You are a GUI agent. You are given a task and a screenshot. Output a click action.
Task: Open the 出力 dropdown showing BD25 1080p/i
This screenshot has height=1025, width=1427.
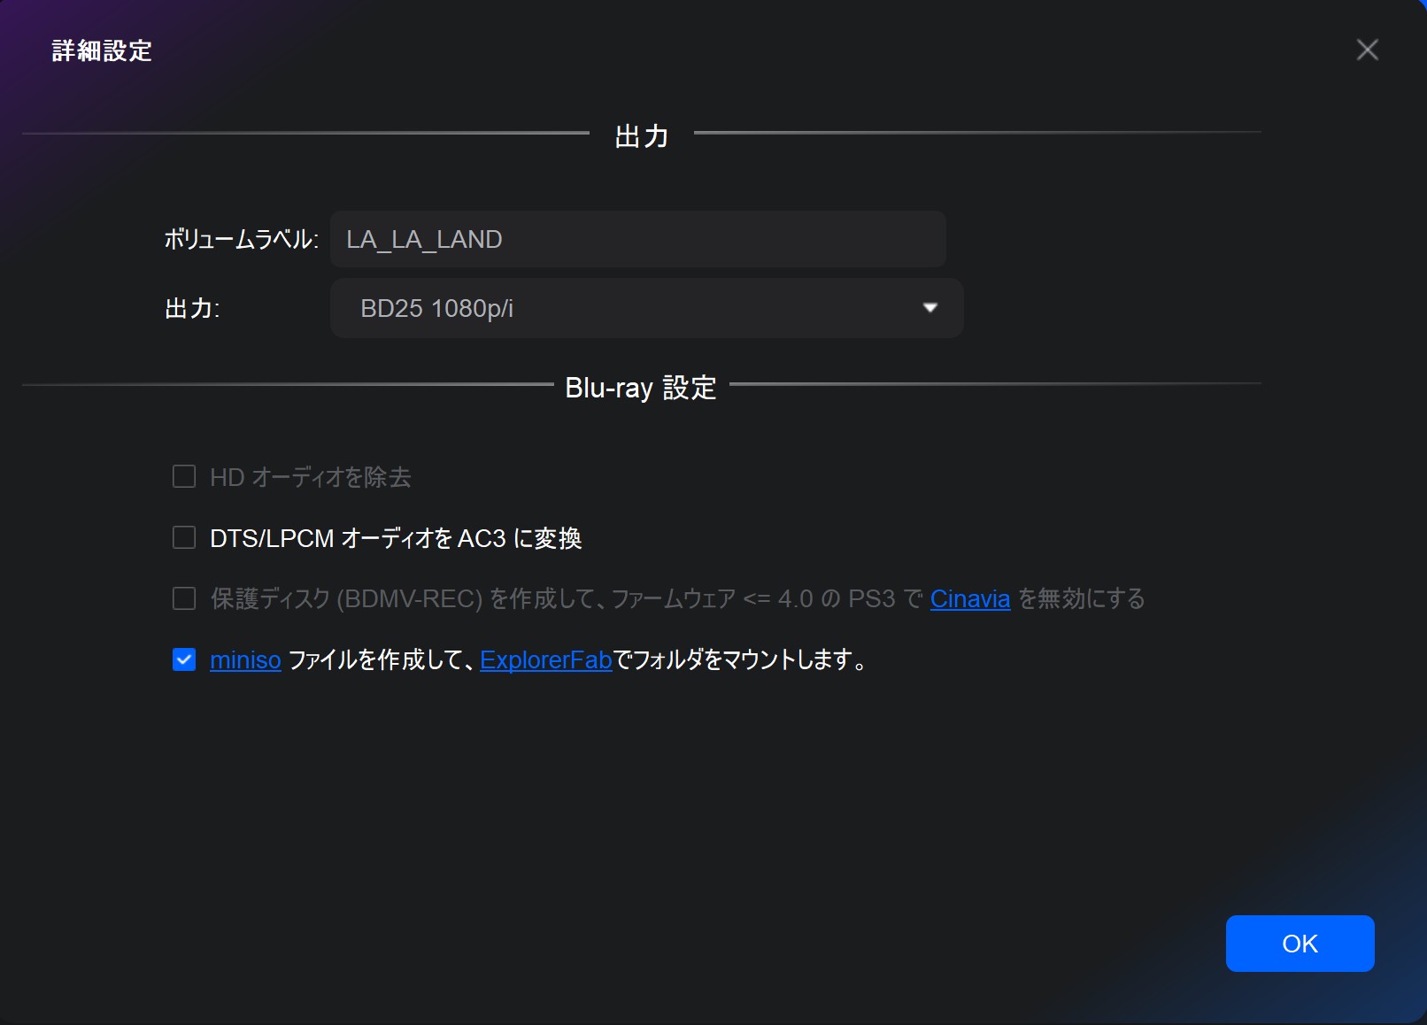pos(646,308)
